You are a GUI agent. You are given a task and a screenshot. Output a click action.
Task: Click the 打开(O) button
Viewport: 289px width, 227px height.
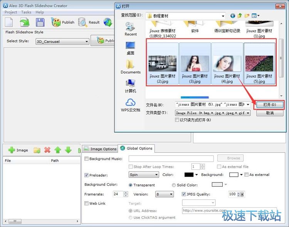point(270,105)
